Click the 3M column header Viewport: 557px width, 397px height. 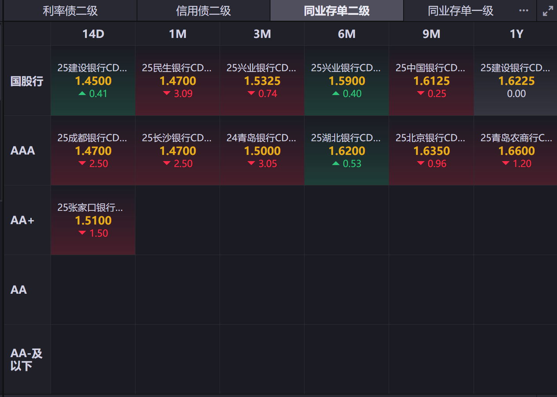[262, 34]
